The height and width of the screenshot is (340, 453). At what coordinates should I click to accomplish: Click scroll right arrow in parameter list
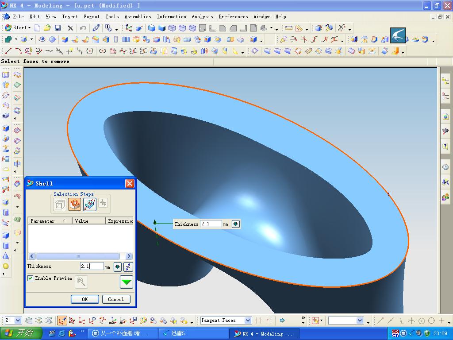[129, 256]
